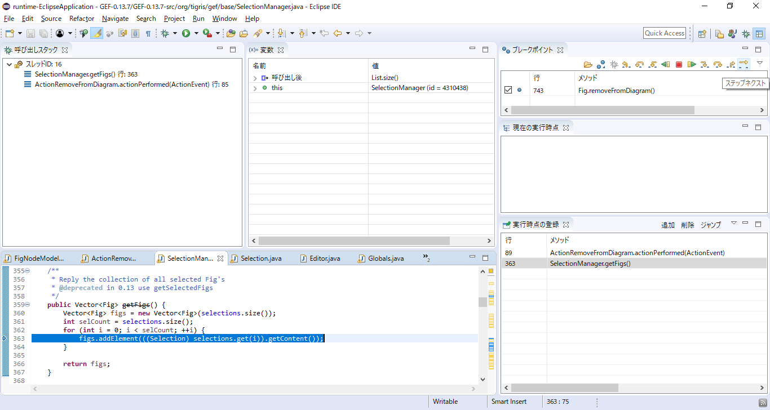Open the Window menu
The height and width of the screenshot is (410, 770).
click(224, 19)
